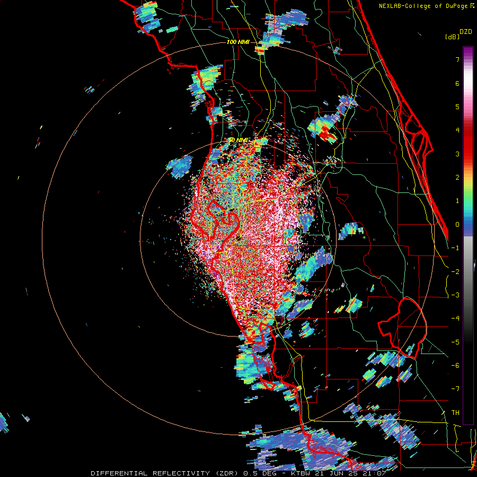Click the -5 value on color scale
This screenshot has width=477, height=477.
[x=455, y=342]
